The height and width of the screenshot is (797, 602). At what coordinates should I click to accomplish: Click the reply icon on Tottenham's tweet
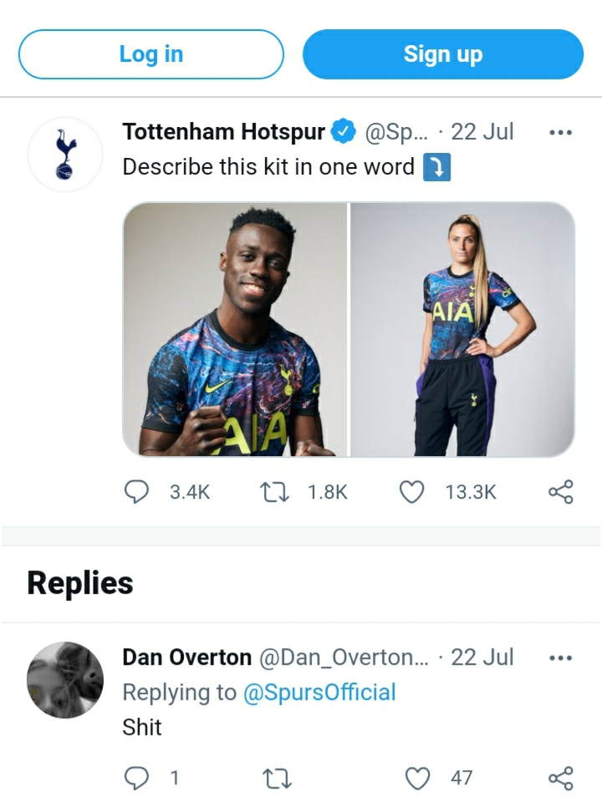(136, 492)
